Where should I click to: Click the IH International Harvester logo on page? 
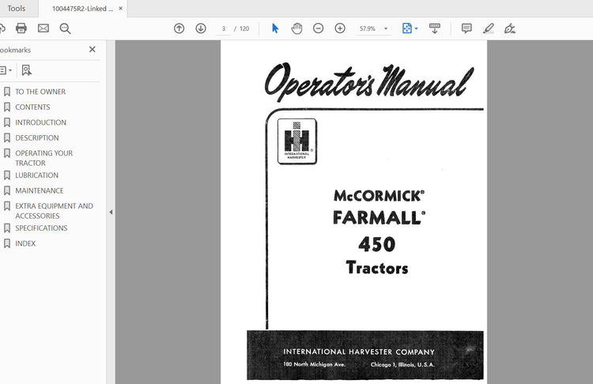(x=296, y=141)
